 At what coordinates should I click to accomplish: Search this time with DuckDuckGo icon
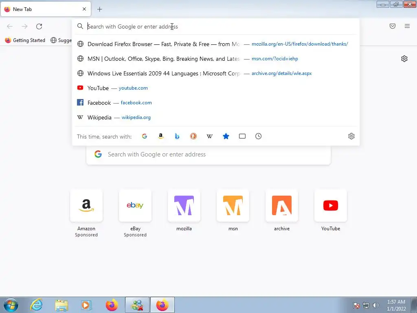tap(193, 136)
